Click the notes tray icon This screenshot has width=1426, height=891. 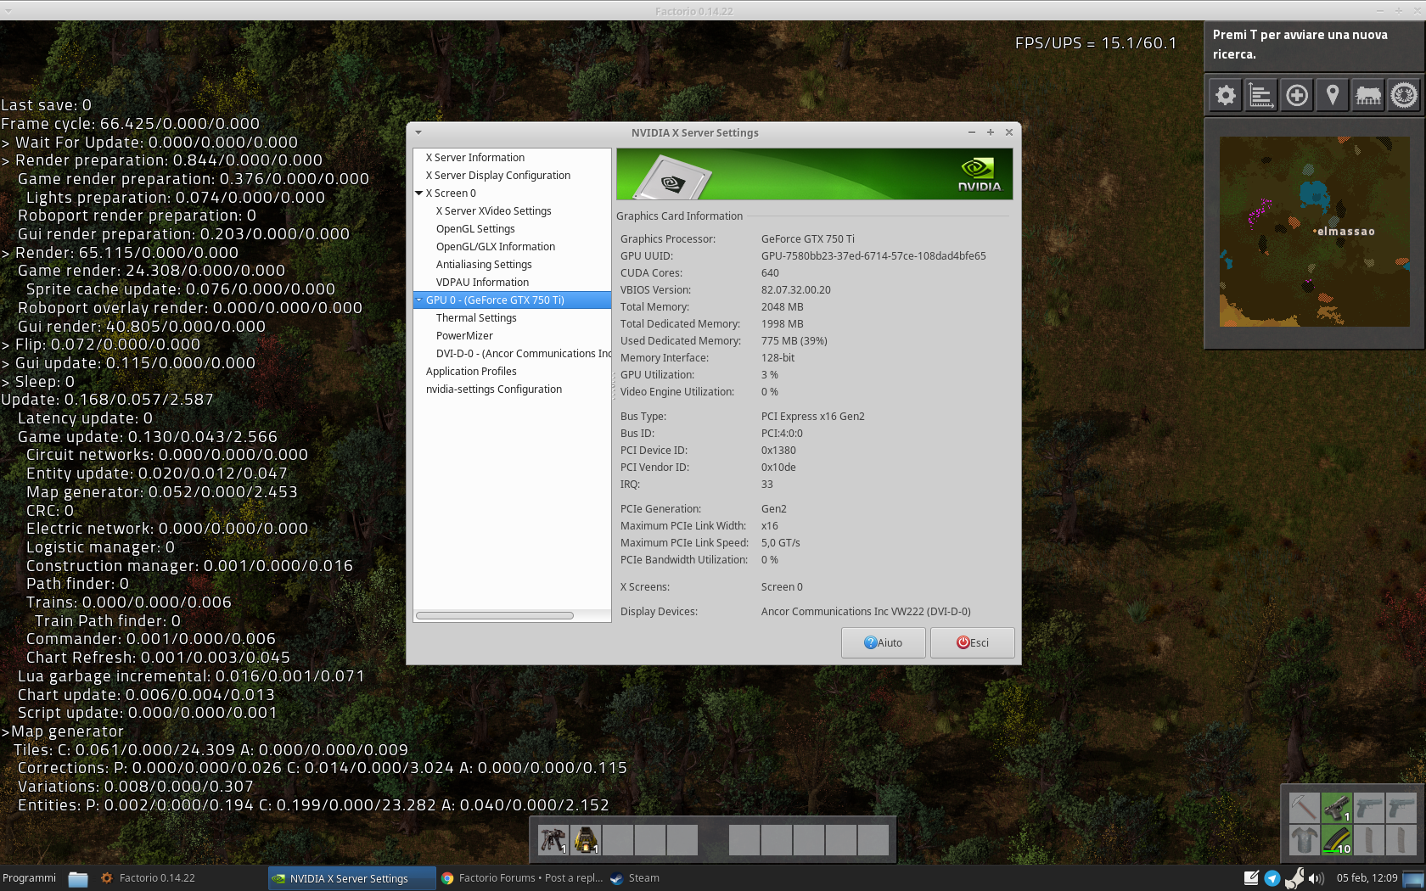pos(1251,878)
